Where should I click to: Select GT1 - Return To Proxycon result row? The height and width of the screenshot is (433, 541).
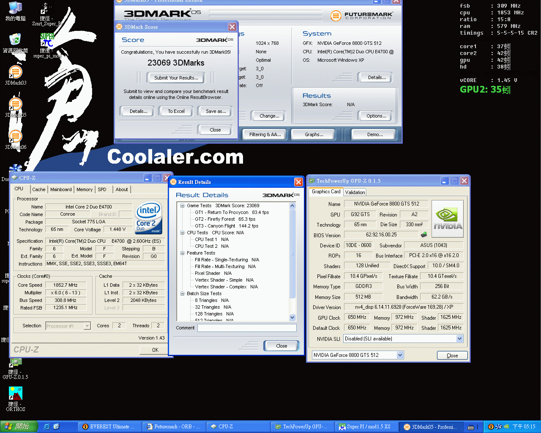[232, 213]
